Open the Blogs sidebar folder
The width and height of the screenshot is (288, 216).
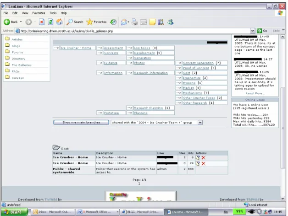16,46
